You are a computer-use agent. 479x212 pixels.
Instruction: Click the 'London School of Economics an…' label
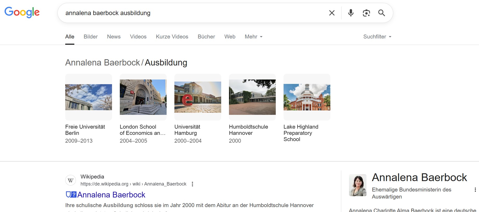pyautogui.click(x=143, y=130)
